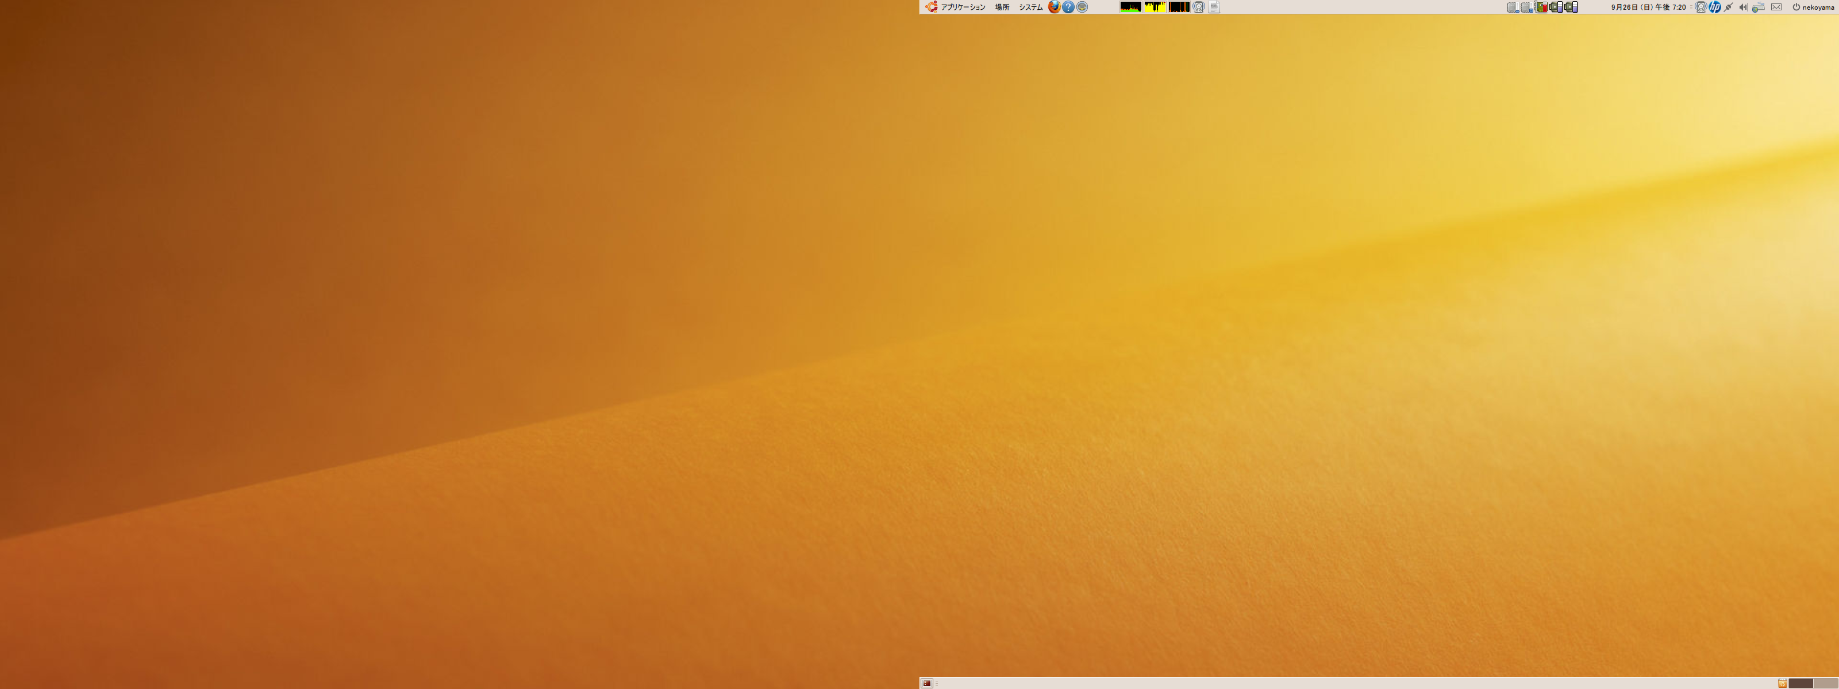Click the round penguin launcher icon
The width and height of the screenshot is (1839, 689).
1082,7
